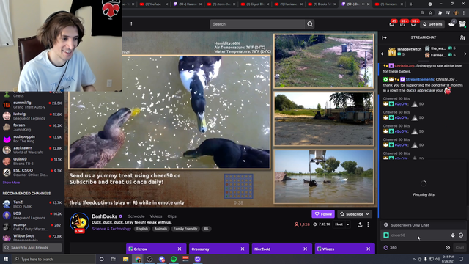
Task: Open the Bits cheer icon in chat input
Action: [x=453, y=235]
